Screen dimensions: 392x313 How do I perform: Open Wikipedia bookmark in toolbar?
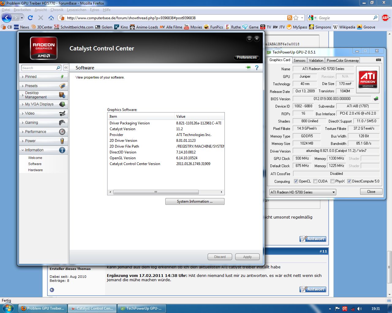tap(344, 27)
